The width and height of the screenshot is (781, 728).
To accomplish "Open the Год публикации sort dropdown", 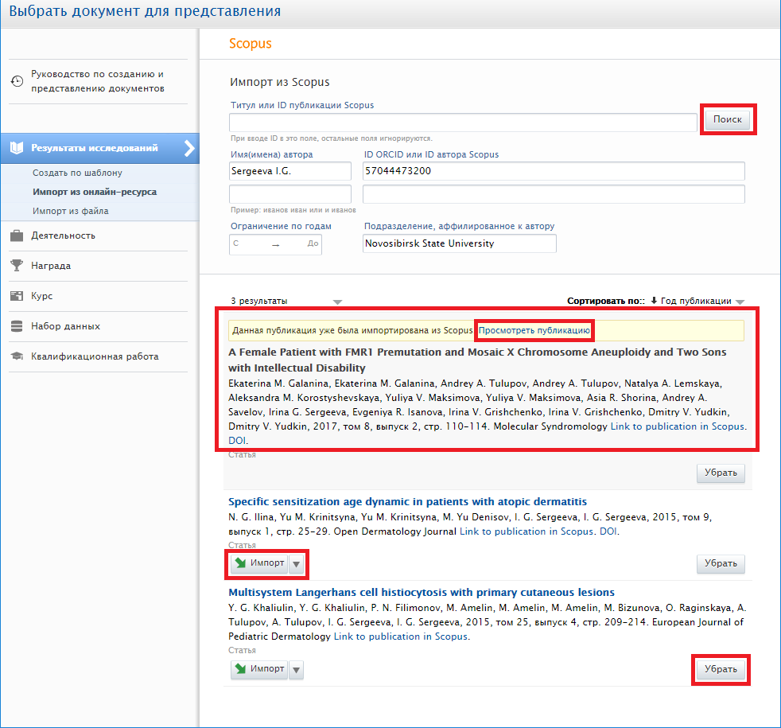I will tap(740, 302).
